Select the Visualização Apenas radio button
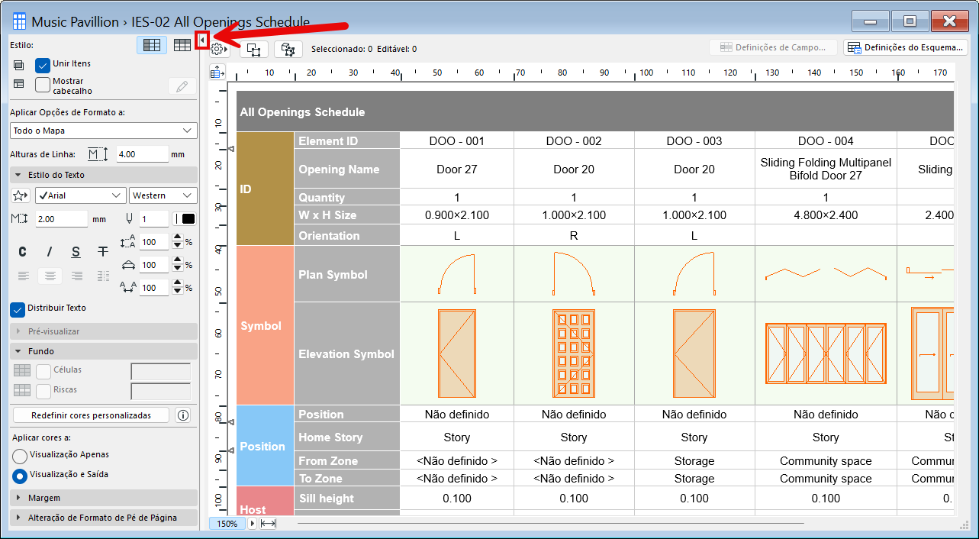Screen dimensions: 979x539 pos(20,455)
